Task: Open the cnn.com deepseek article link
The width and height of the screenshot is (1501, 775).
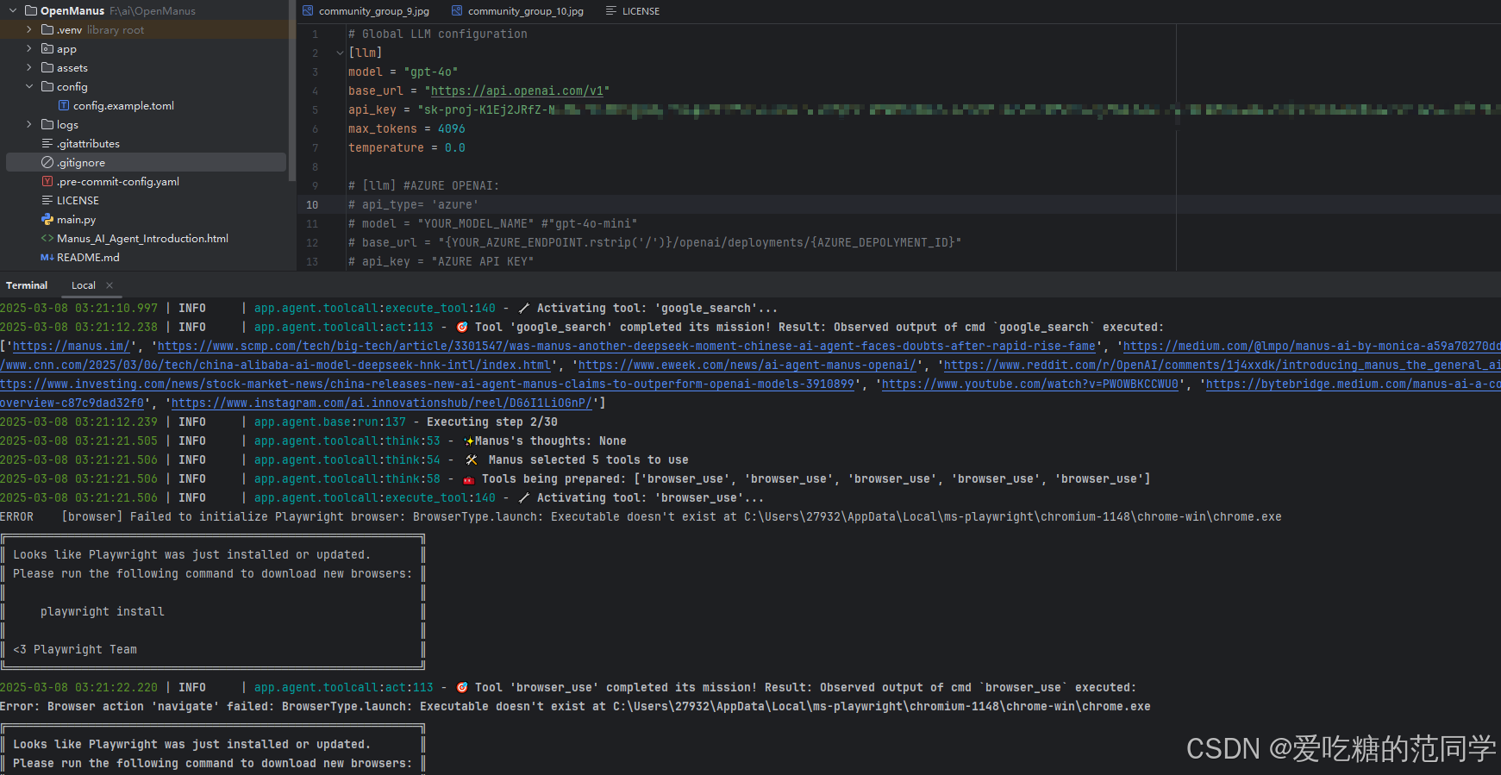Action: [x=275, y=366]
